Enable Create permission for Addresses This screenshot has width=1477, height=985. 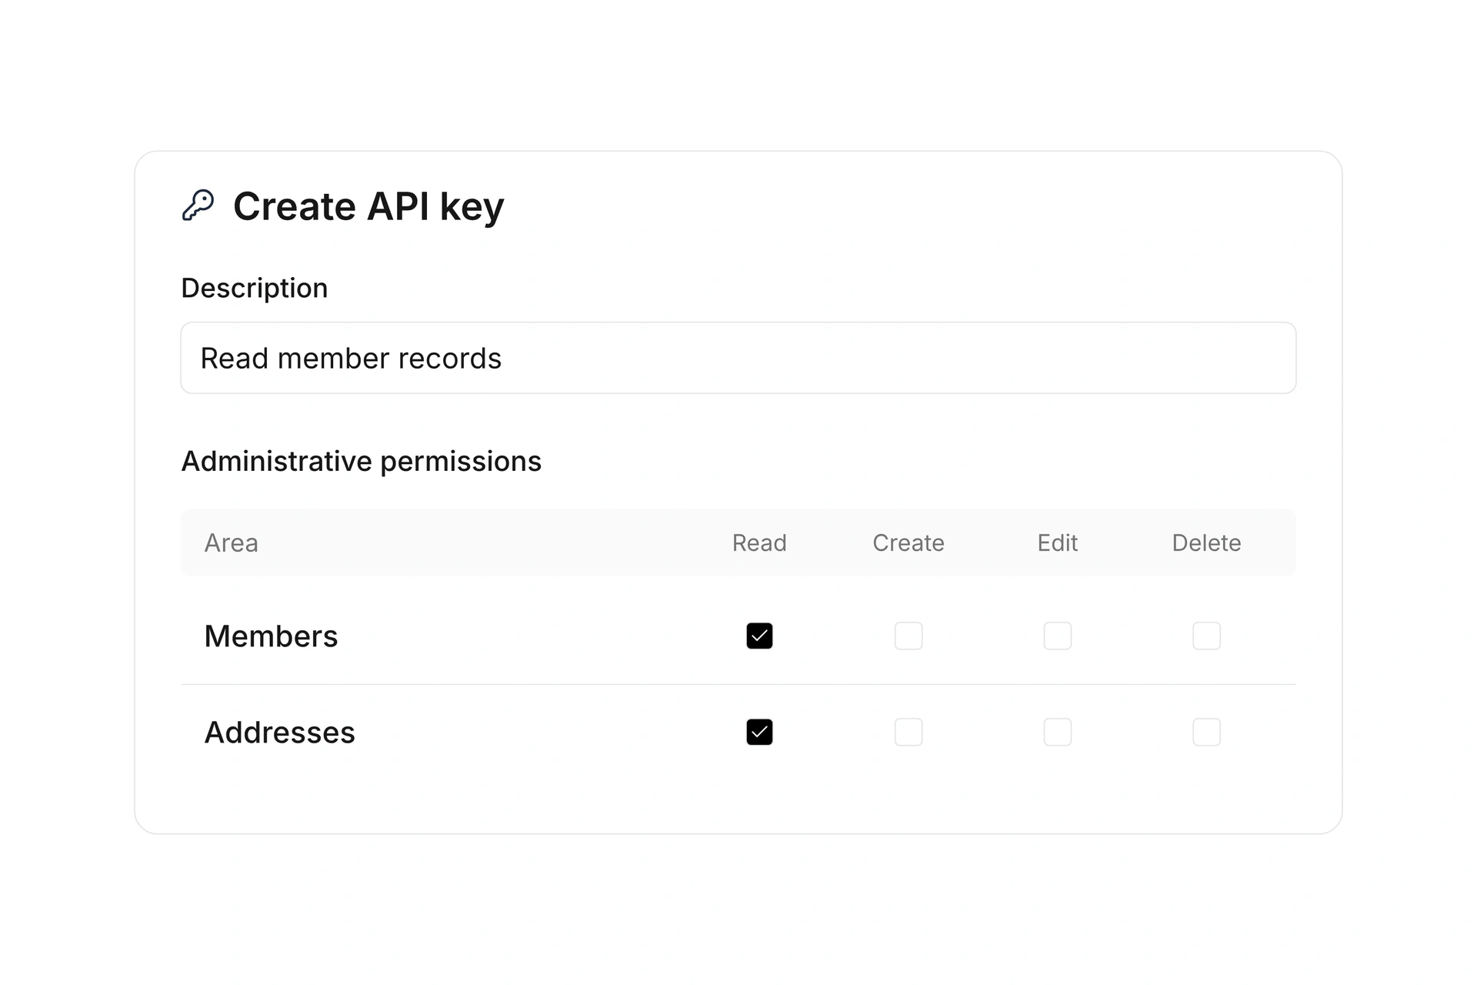pyautogui.click(x=909, y=732)
